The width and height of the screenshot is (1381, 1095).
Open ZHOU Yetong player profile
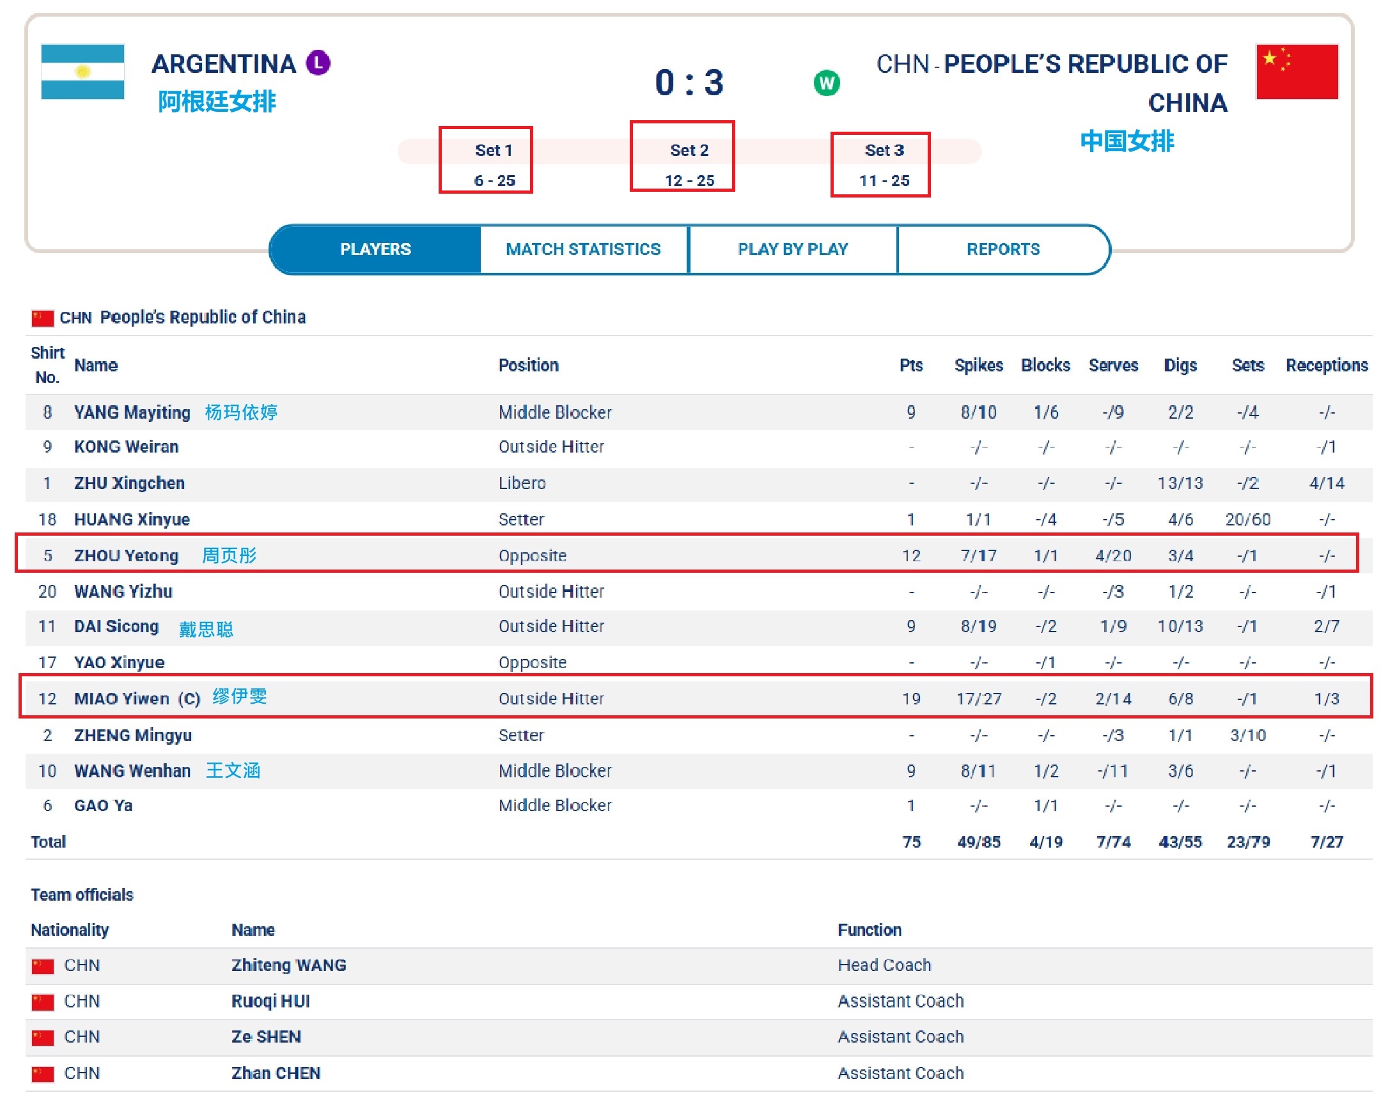click(126, 555)
